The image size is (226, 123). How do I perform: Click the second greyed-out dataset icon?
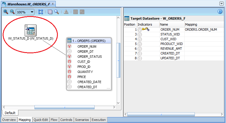pyautogui.click(x=82, y=12)
